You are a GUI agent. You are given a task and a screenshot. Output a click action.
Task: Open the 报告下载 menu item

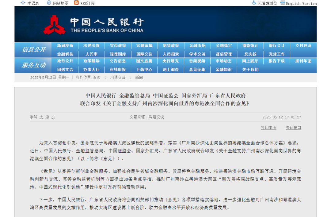tap(277, 61)
